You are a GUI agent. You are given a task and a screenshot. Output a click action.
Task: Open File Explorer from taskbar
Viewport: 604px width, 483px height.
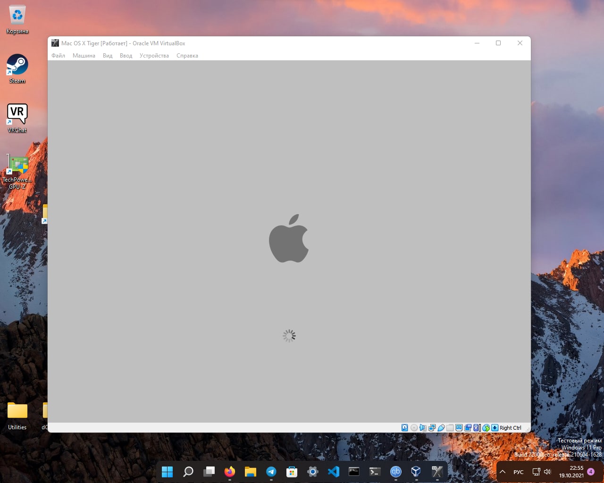pyautogui.click(x=251, y=472)
